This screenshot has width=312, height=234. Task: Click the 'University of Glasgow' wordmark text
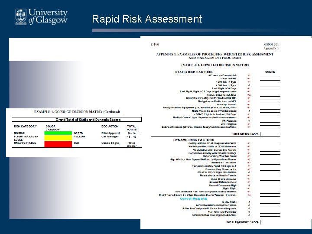(x=48, y=16)
